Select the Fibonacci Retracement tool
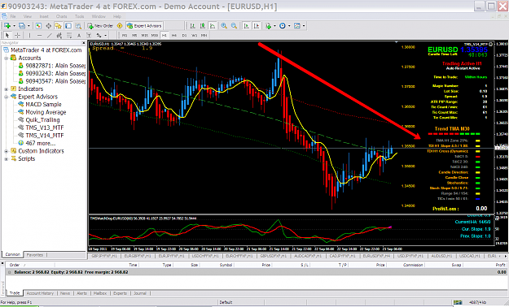The width and height of the screenshot is (509, 307). click(x=69, y=35)
